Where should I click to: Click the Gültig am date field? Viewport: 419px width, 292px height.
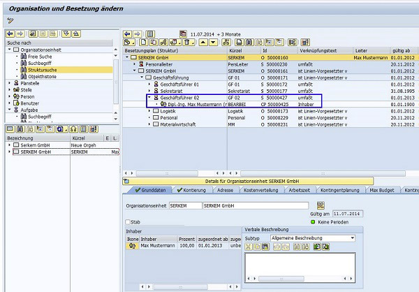(348, 212)
